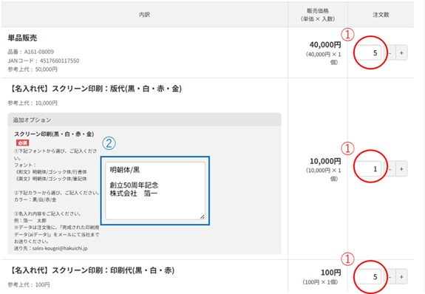Click the 【名入れ代】スクリーン印刷：印刷代 title

pos(91,270)
